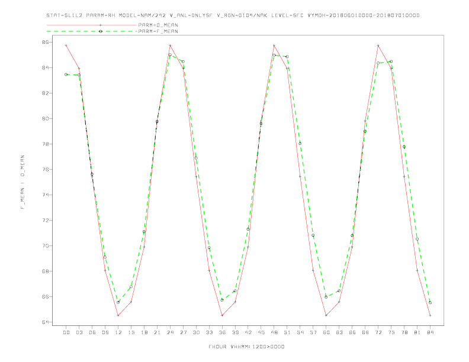Image resolution: width=469 pixels, height=362 pixels.
Task: Click the red O_MEAN plus point at hour 00
Action: (x=66, y=46)
